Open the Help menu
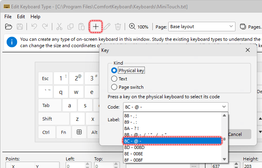 [x=35, y=17]
